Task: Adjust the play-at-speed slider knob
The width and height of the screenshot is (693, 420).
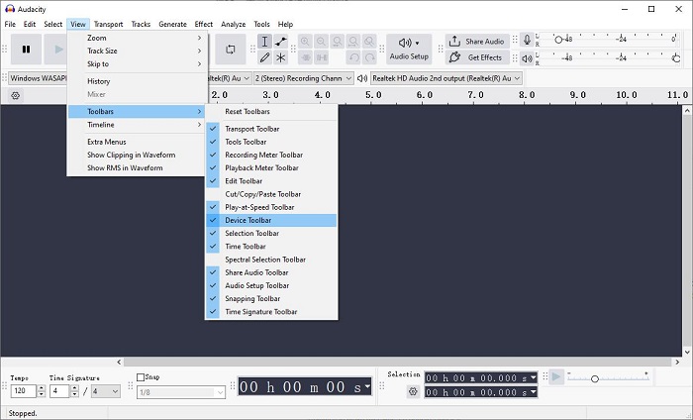Action: click(594, 378)
